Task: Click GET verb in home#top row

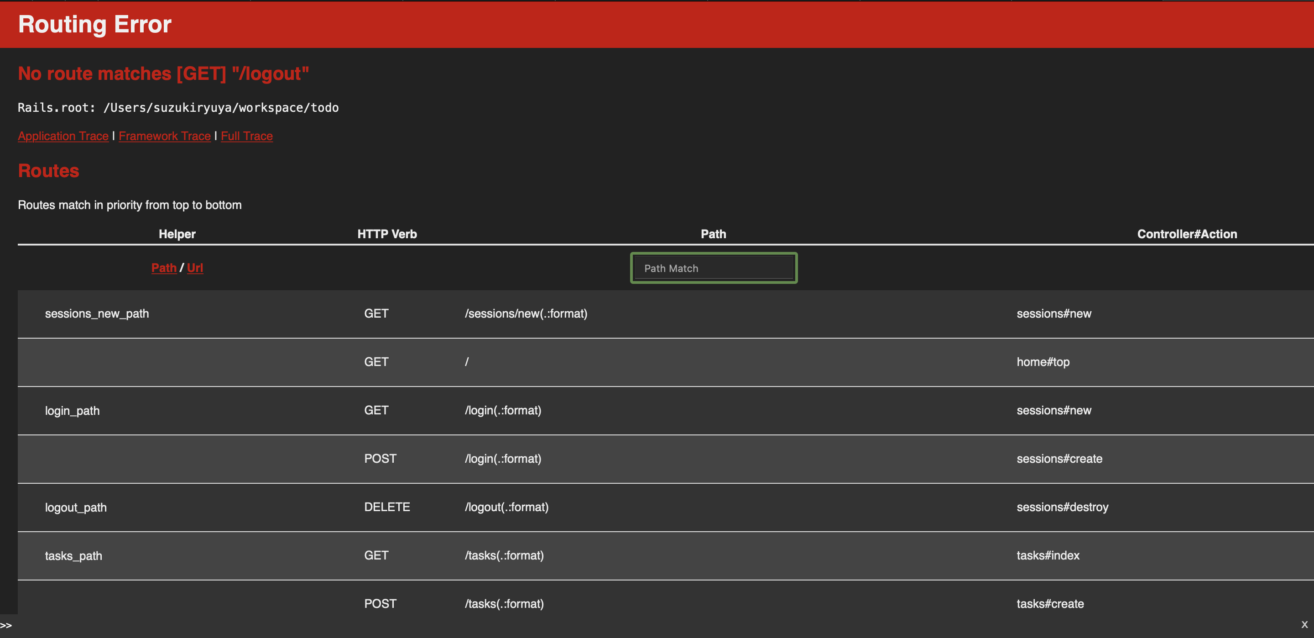Action: click(x=376, y=362)
